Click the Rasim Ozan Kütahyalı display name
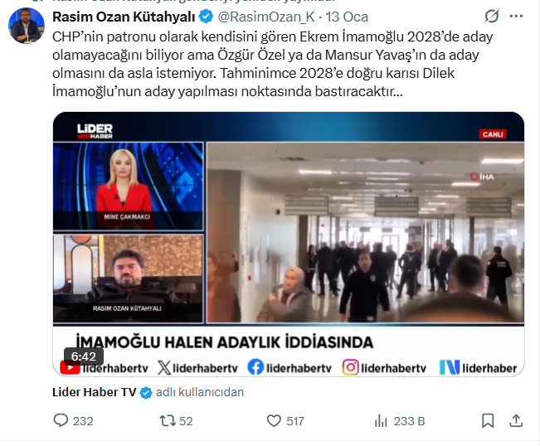The width and height of the screenshot is (540, 446). click(124, 17)
